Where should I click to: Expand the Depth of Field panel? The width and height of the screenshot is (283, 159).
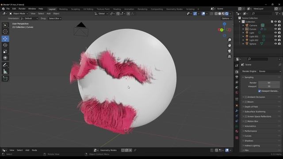click(251, 107)
